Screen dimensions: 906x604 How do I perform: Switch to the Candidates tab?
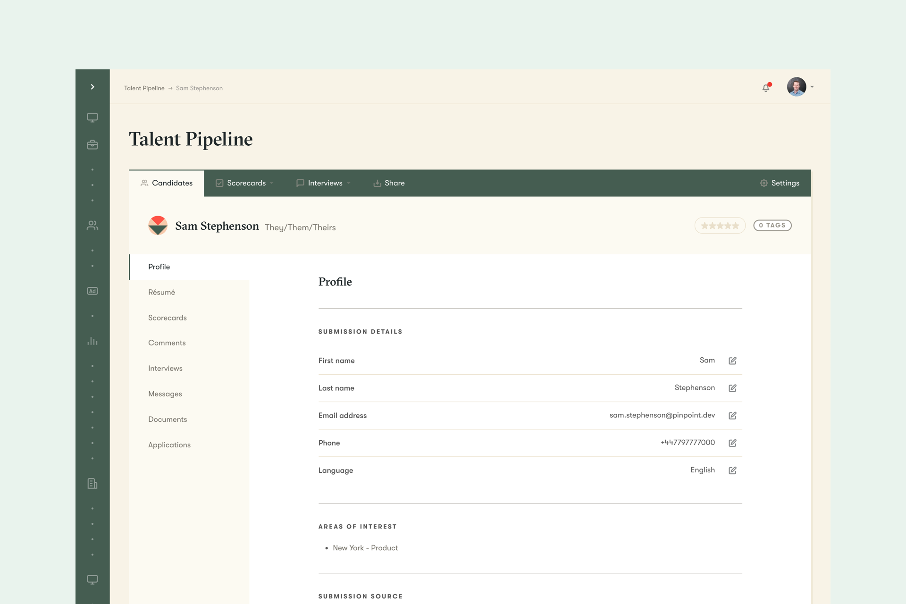point(167,183)
